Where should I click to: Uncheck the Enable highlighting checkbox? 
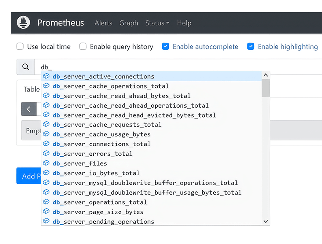pyautogui.click(x=251, y=46)
